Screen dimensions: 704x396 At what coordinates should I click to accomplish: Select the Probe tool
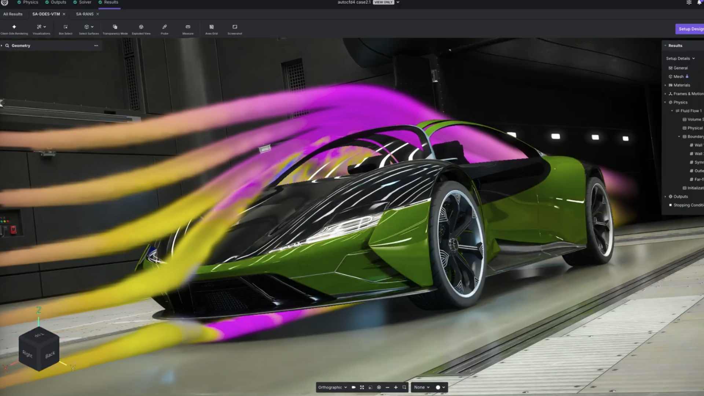[x=164, y=29]
